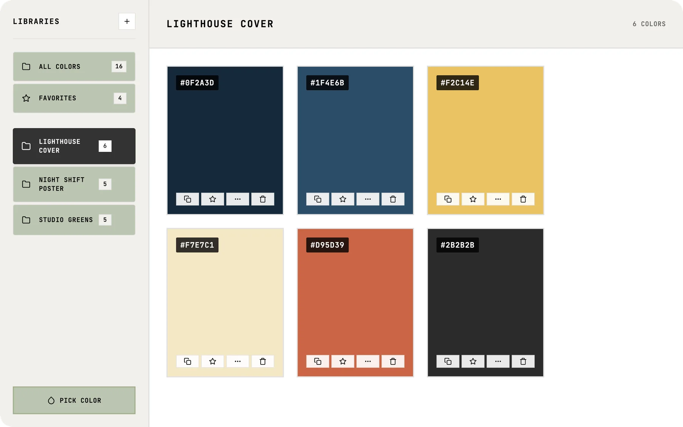Show more actions for #F2C14E
The image size is (683, 427).
(498, 199)
